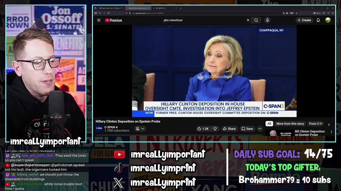Click the video title text

tap(128, 121)
